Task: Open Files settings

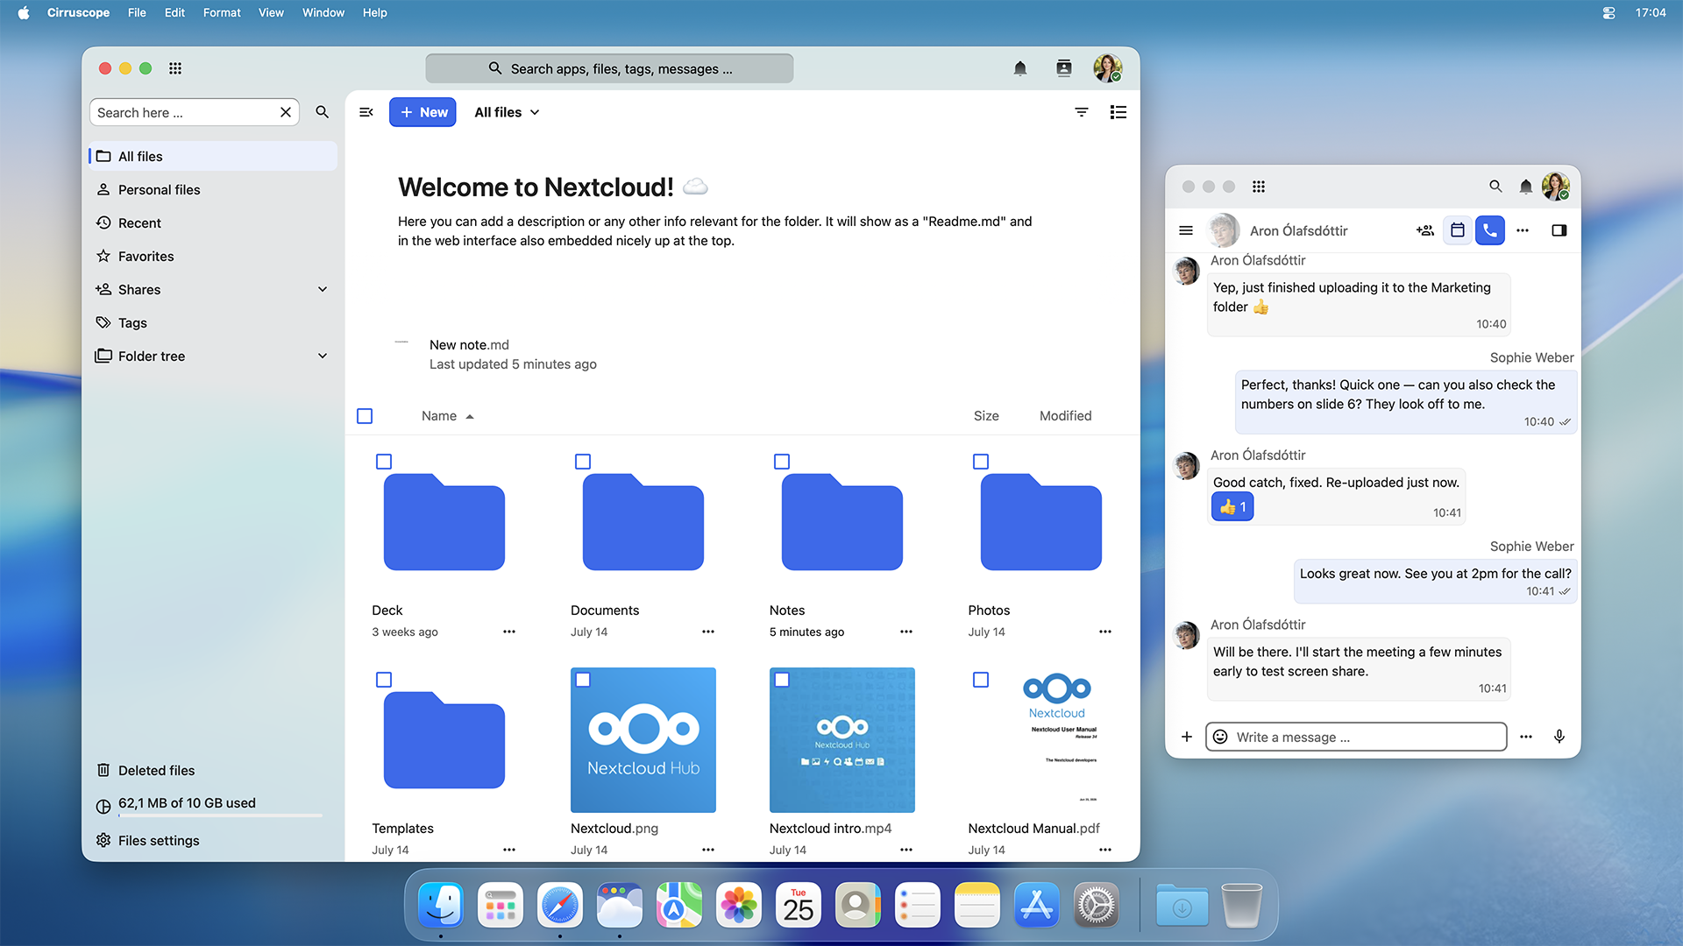Action: tap(159, 841)
